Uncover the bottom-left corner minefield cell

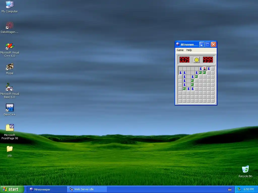[x=180, y=101]
